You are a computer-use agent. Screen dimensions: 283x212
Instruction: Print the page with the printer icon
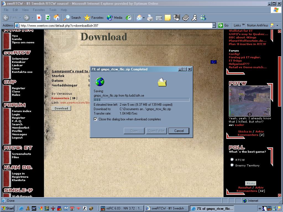point(150,18)
